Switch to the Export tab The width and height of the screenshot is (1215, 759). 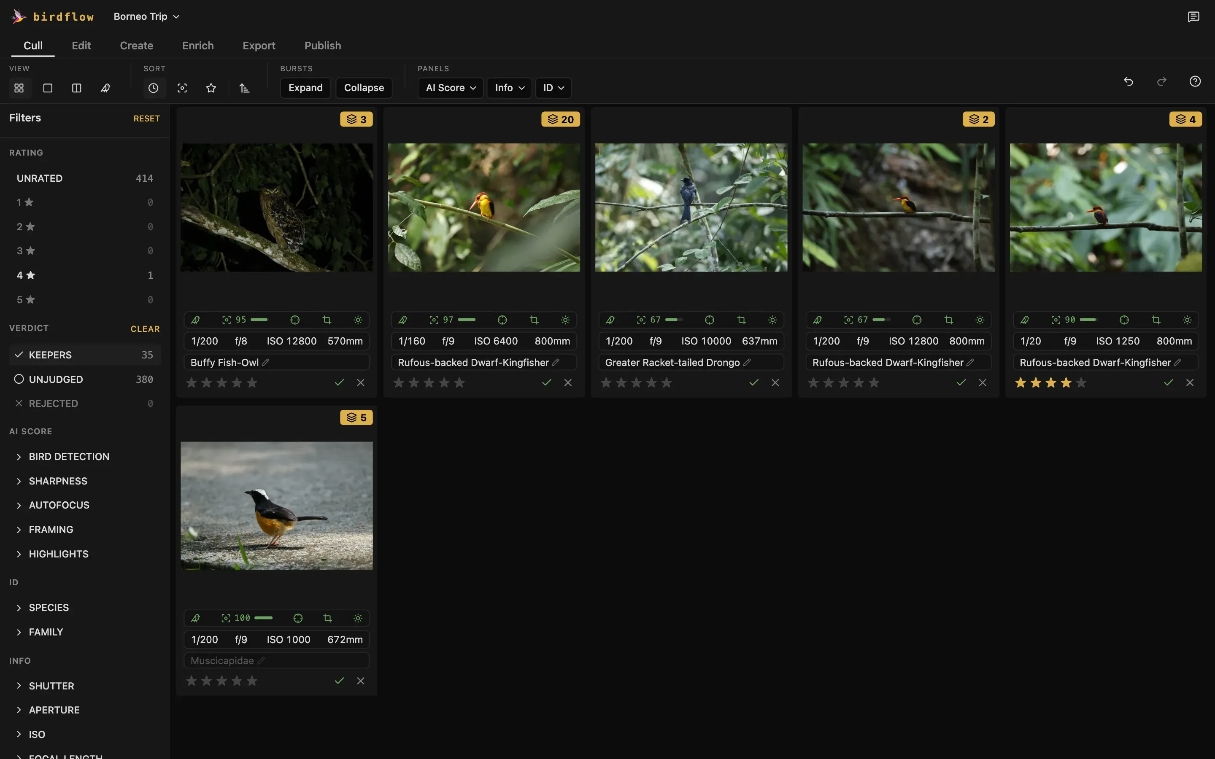pos(259,46)
